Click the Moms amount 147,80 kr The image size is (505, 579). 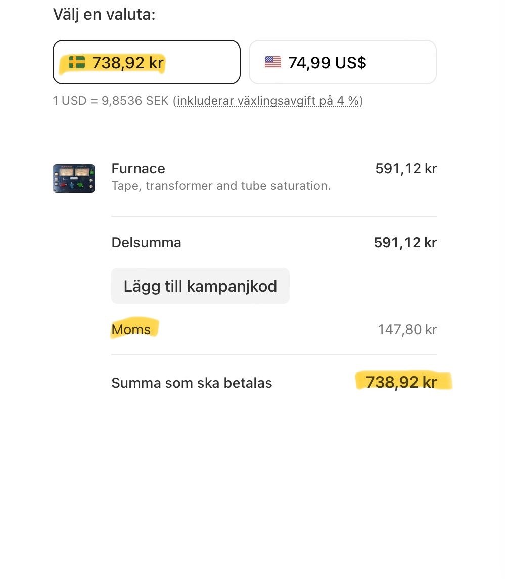407,330
